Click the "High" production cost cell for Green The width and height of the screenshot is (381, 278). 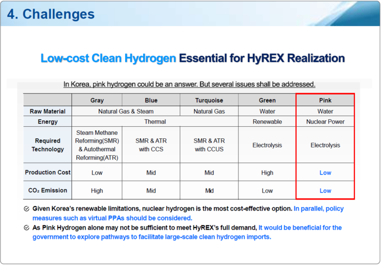tap(267, 172)
